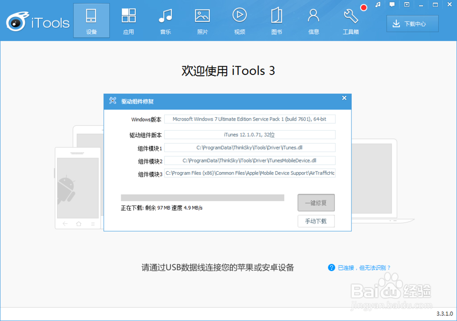The height and width of the screenshot is (321, 457).
Task: Open the title bar dropdown menu icon
Action: pyautogui.click(x=407, y=5)
